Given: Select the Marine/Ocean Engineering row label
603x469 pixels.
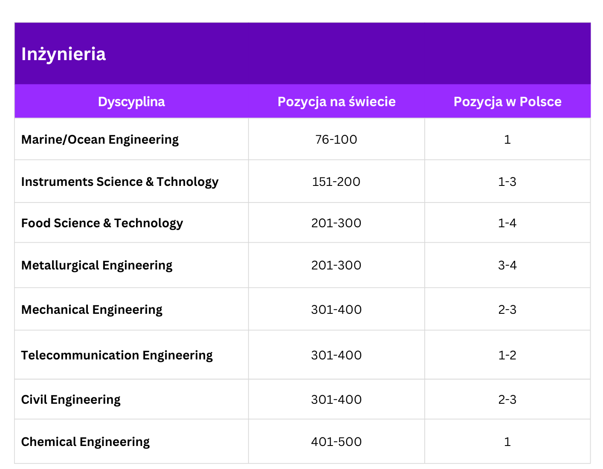Looking at the screenshot, I should tap(100, 139).
